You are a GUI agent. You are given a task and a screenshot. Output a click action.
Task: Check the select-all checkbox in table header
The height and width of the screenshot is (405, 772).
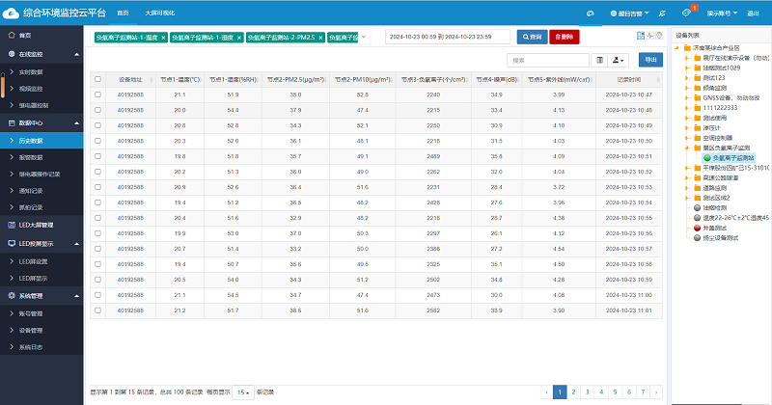(97, 80)
